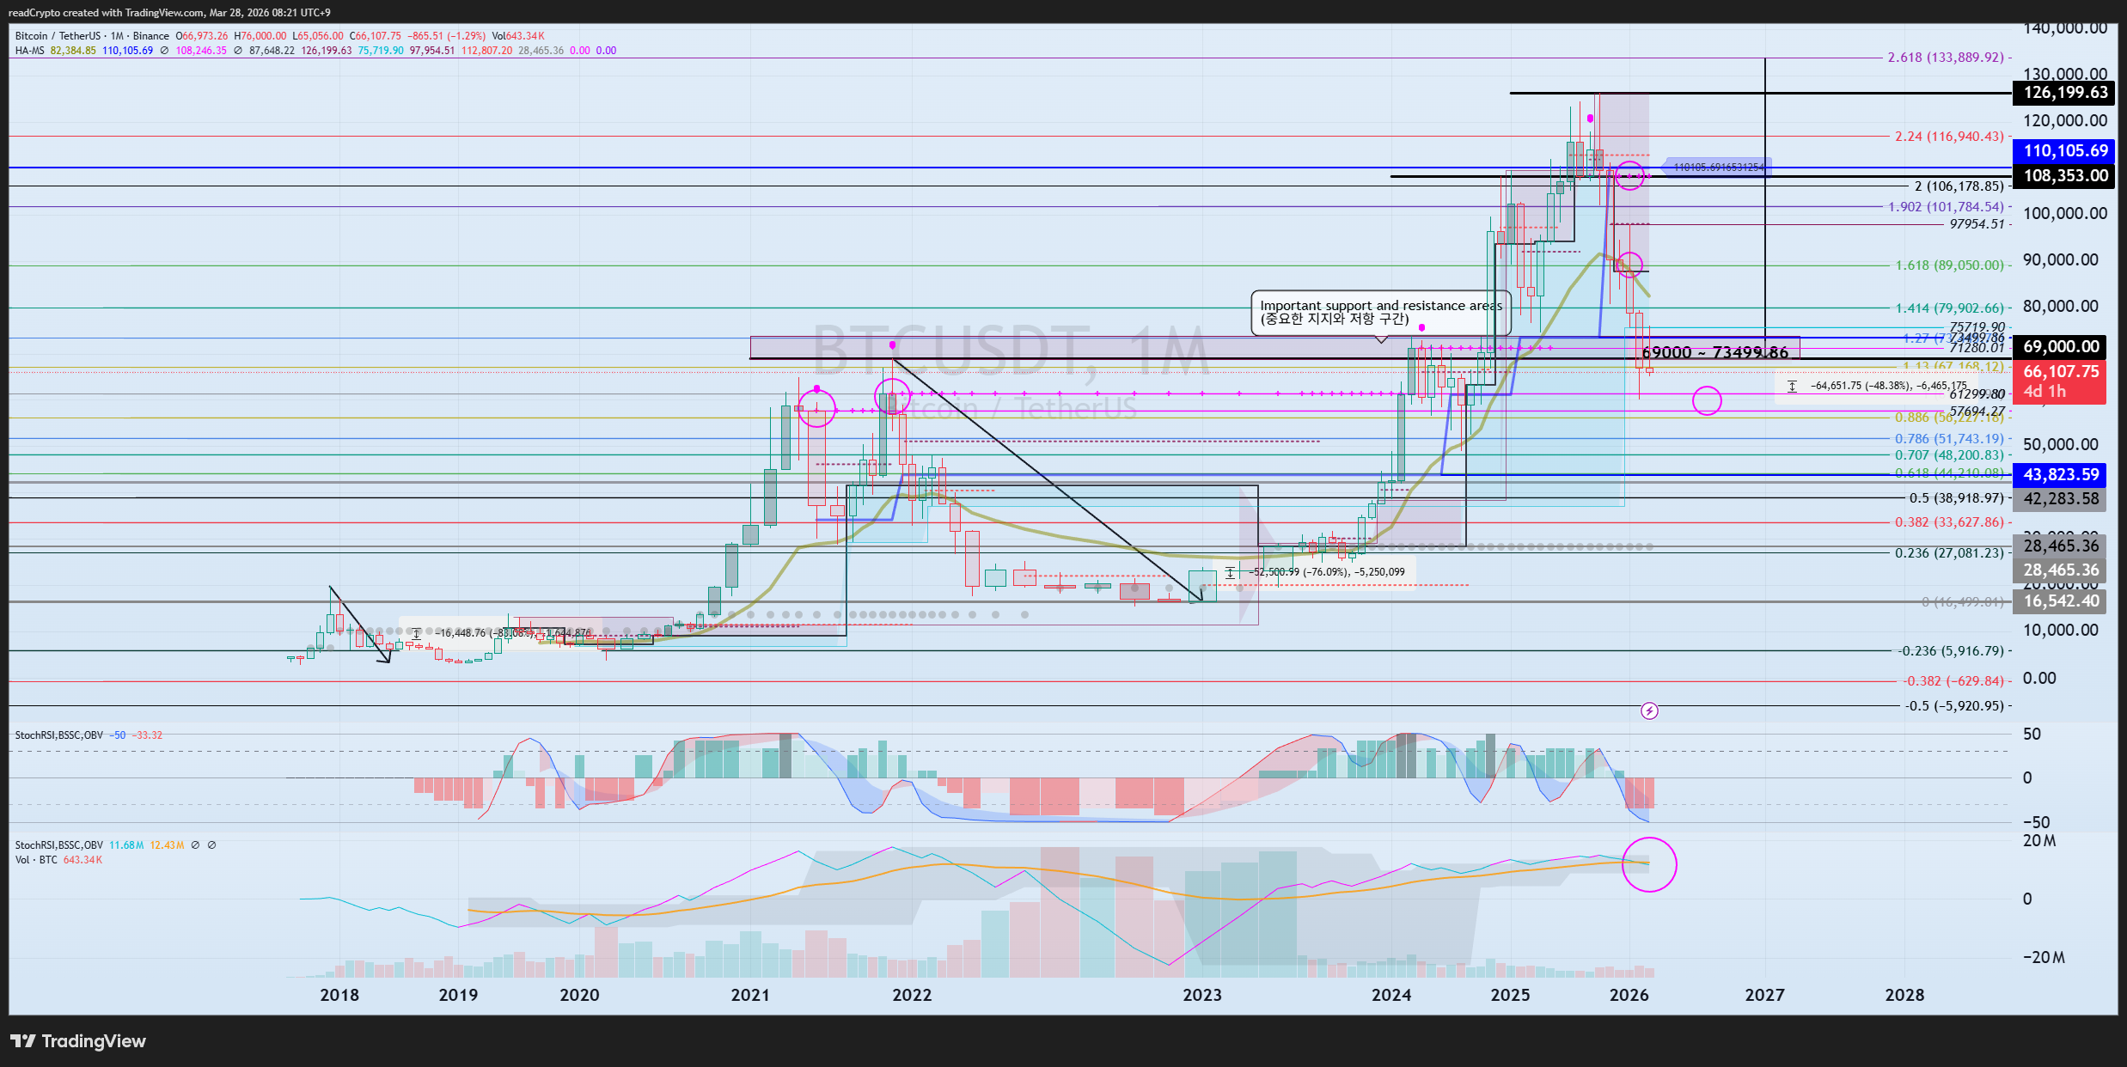Click the lightning bolt icon near the 2026 time axis
Image resolution: width=2127 pixels, height=1067 pixels.
pos(1649,710)
